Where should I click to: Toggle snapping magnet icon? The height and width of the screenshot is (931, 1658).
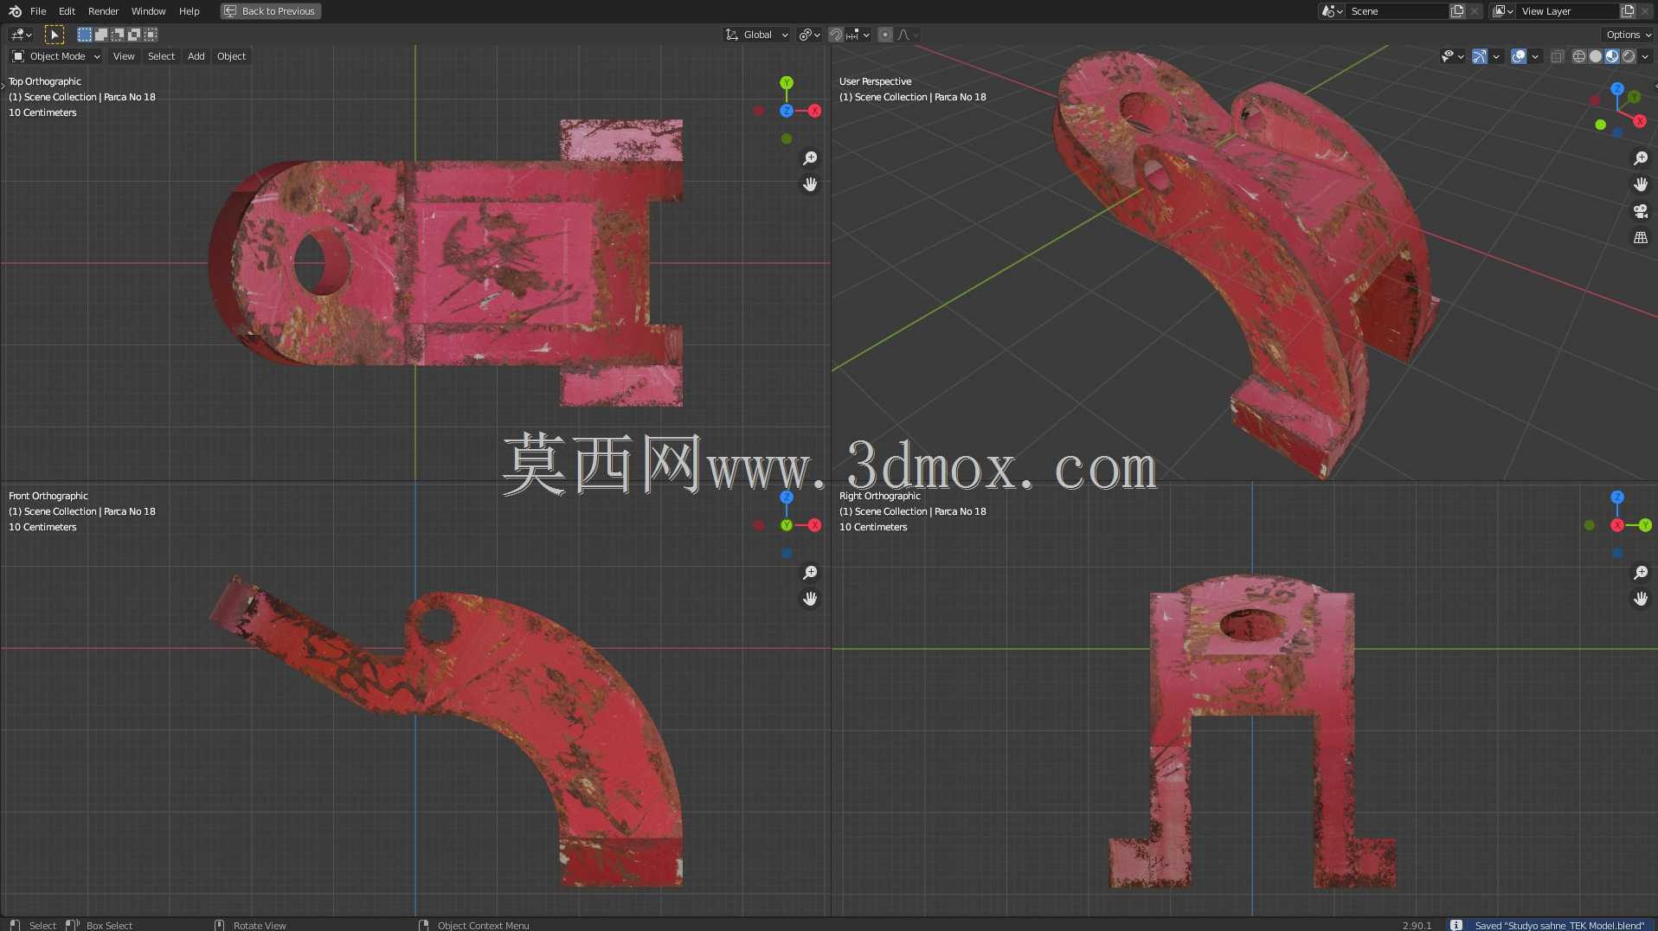pyautogui.click(x=836, y=35)
